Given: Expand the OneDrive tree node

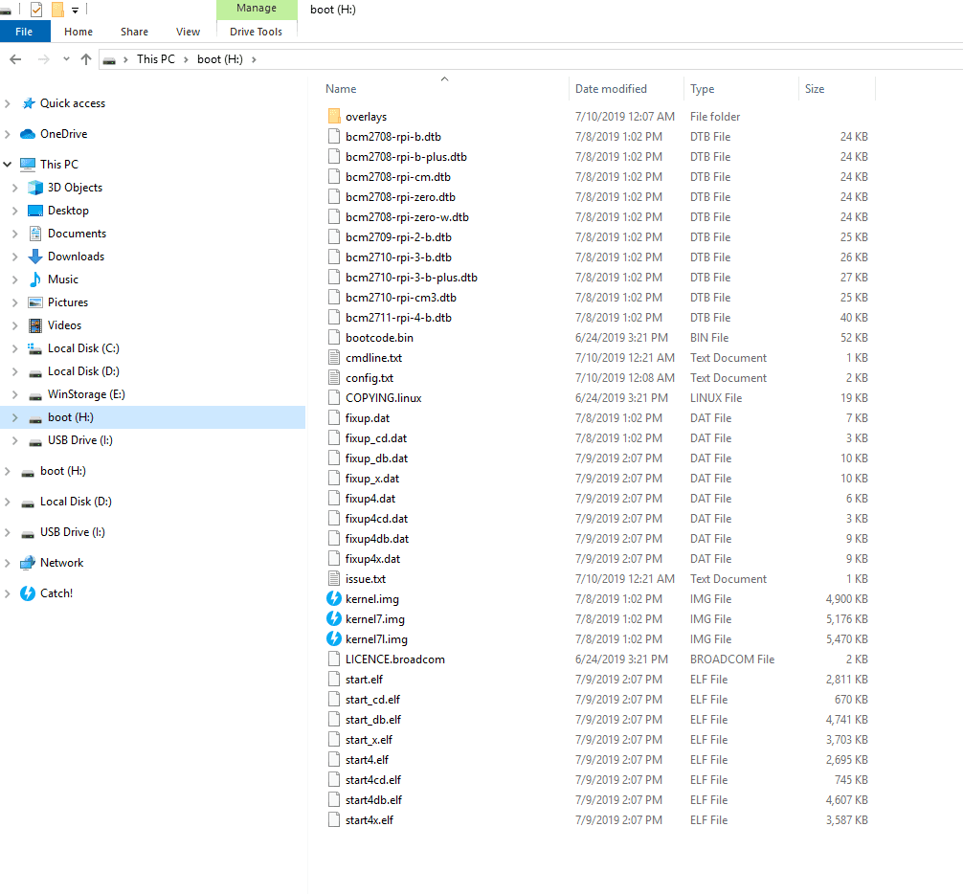Looking at the screenshot, I should coord(8,134).
